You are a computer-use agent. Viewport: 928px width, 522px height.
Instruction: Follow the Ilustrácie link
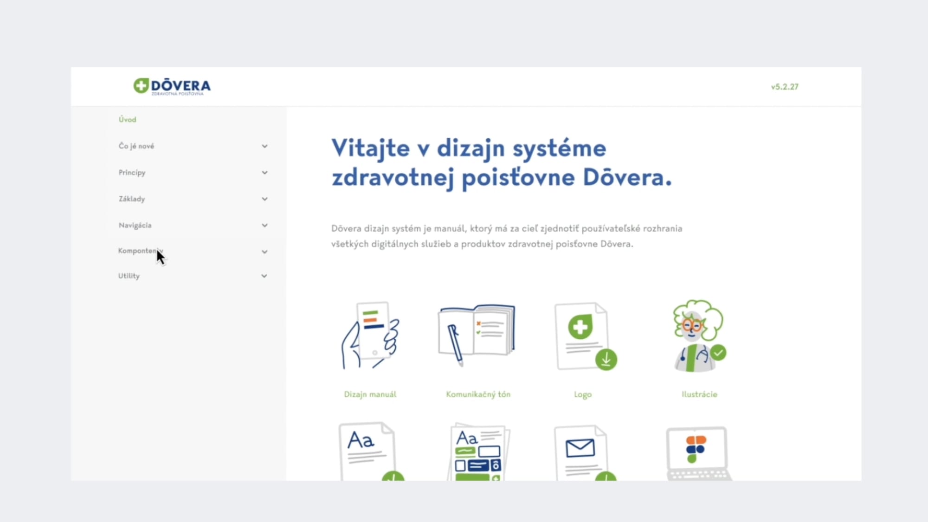point(699,394)
